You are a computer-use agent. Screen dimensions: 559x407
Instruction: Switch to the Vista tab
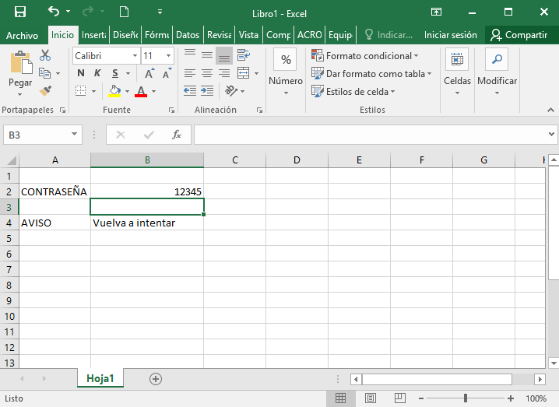coord(248,35)
